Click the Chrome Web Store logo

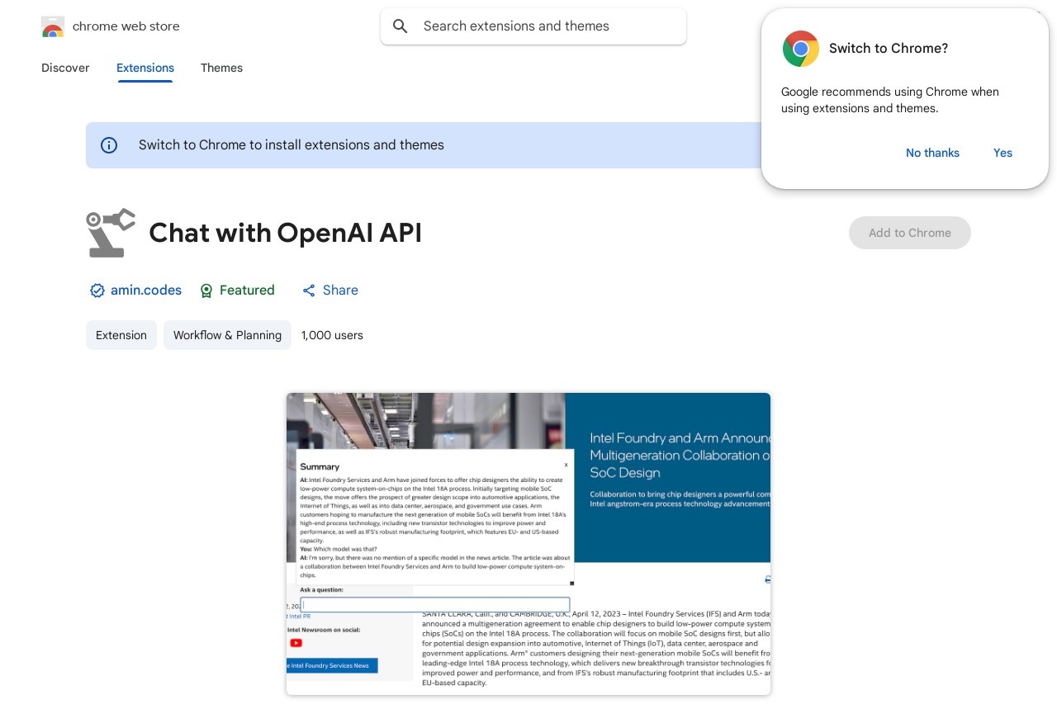coord(53,26)
